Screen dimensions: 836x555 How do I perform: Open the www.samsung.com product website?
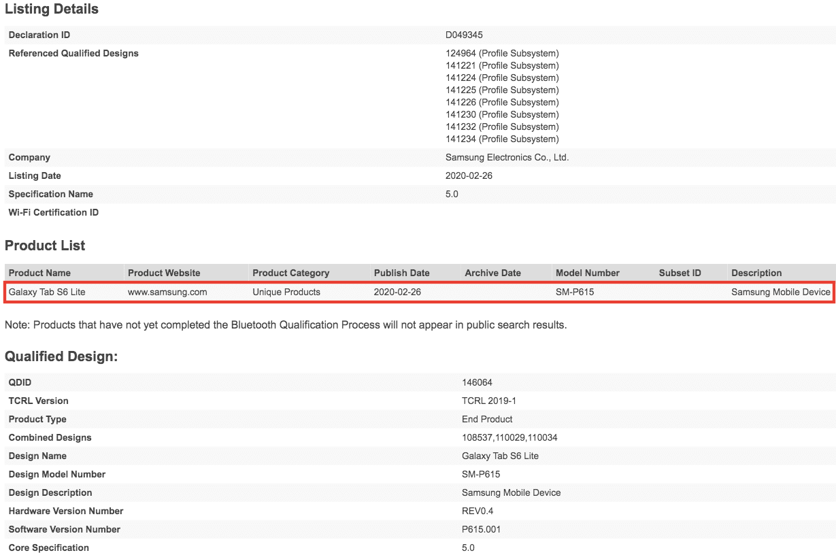(x=167, y=292)
